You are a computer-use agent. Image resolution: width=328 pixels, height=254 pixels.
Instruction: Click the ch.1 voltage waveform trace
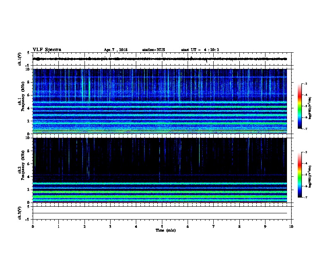pos(160,59)
